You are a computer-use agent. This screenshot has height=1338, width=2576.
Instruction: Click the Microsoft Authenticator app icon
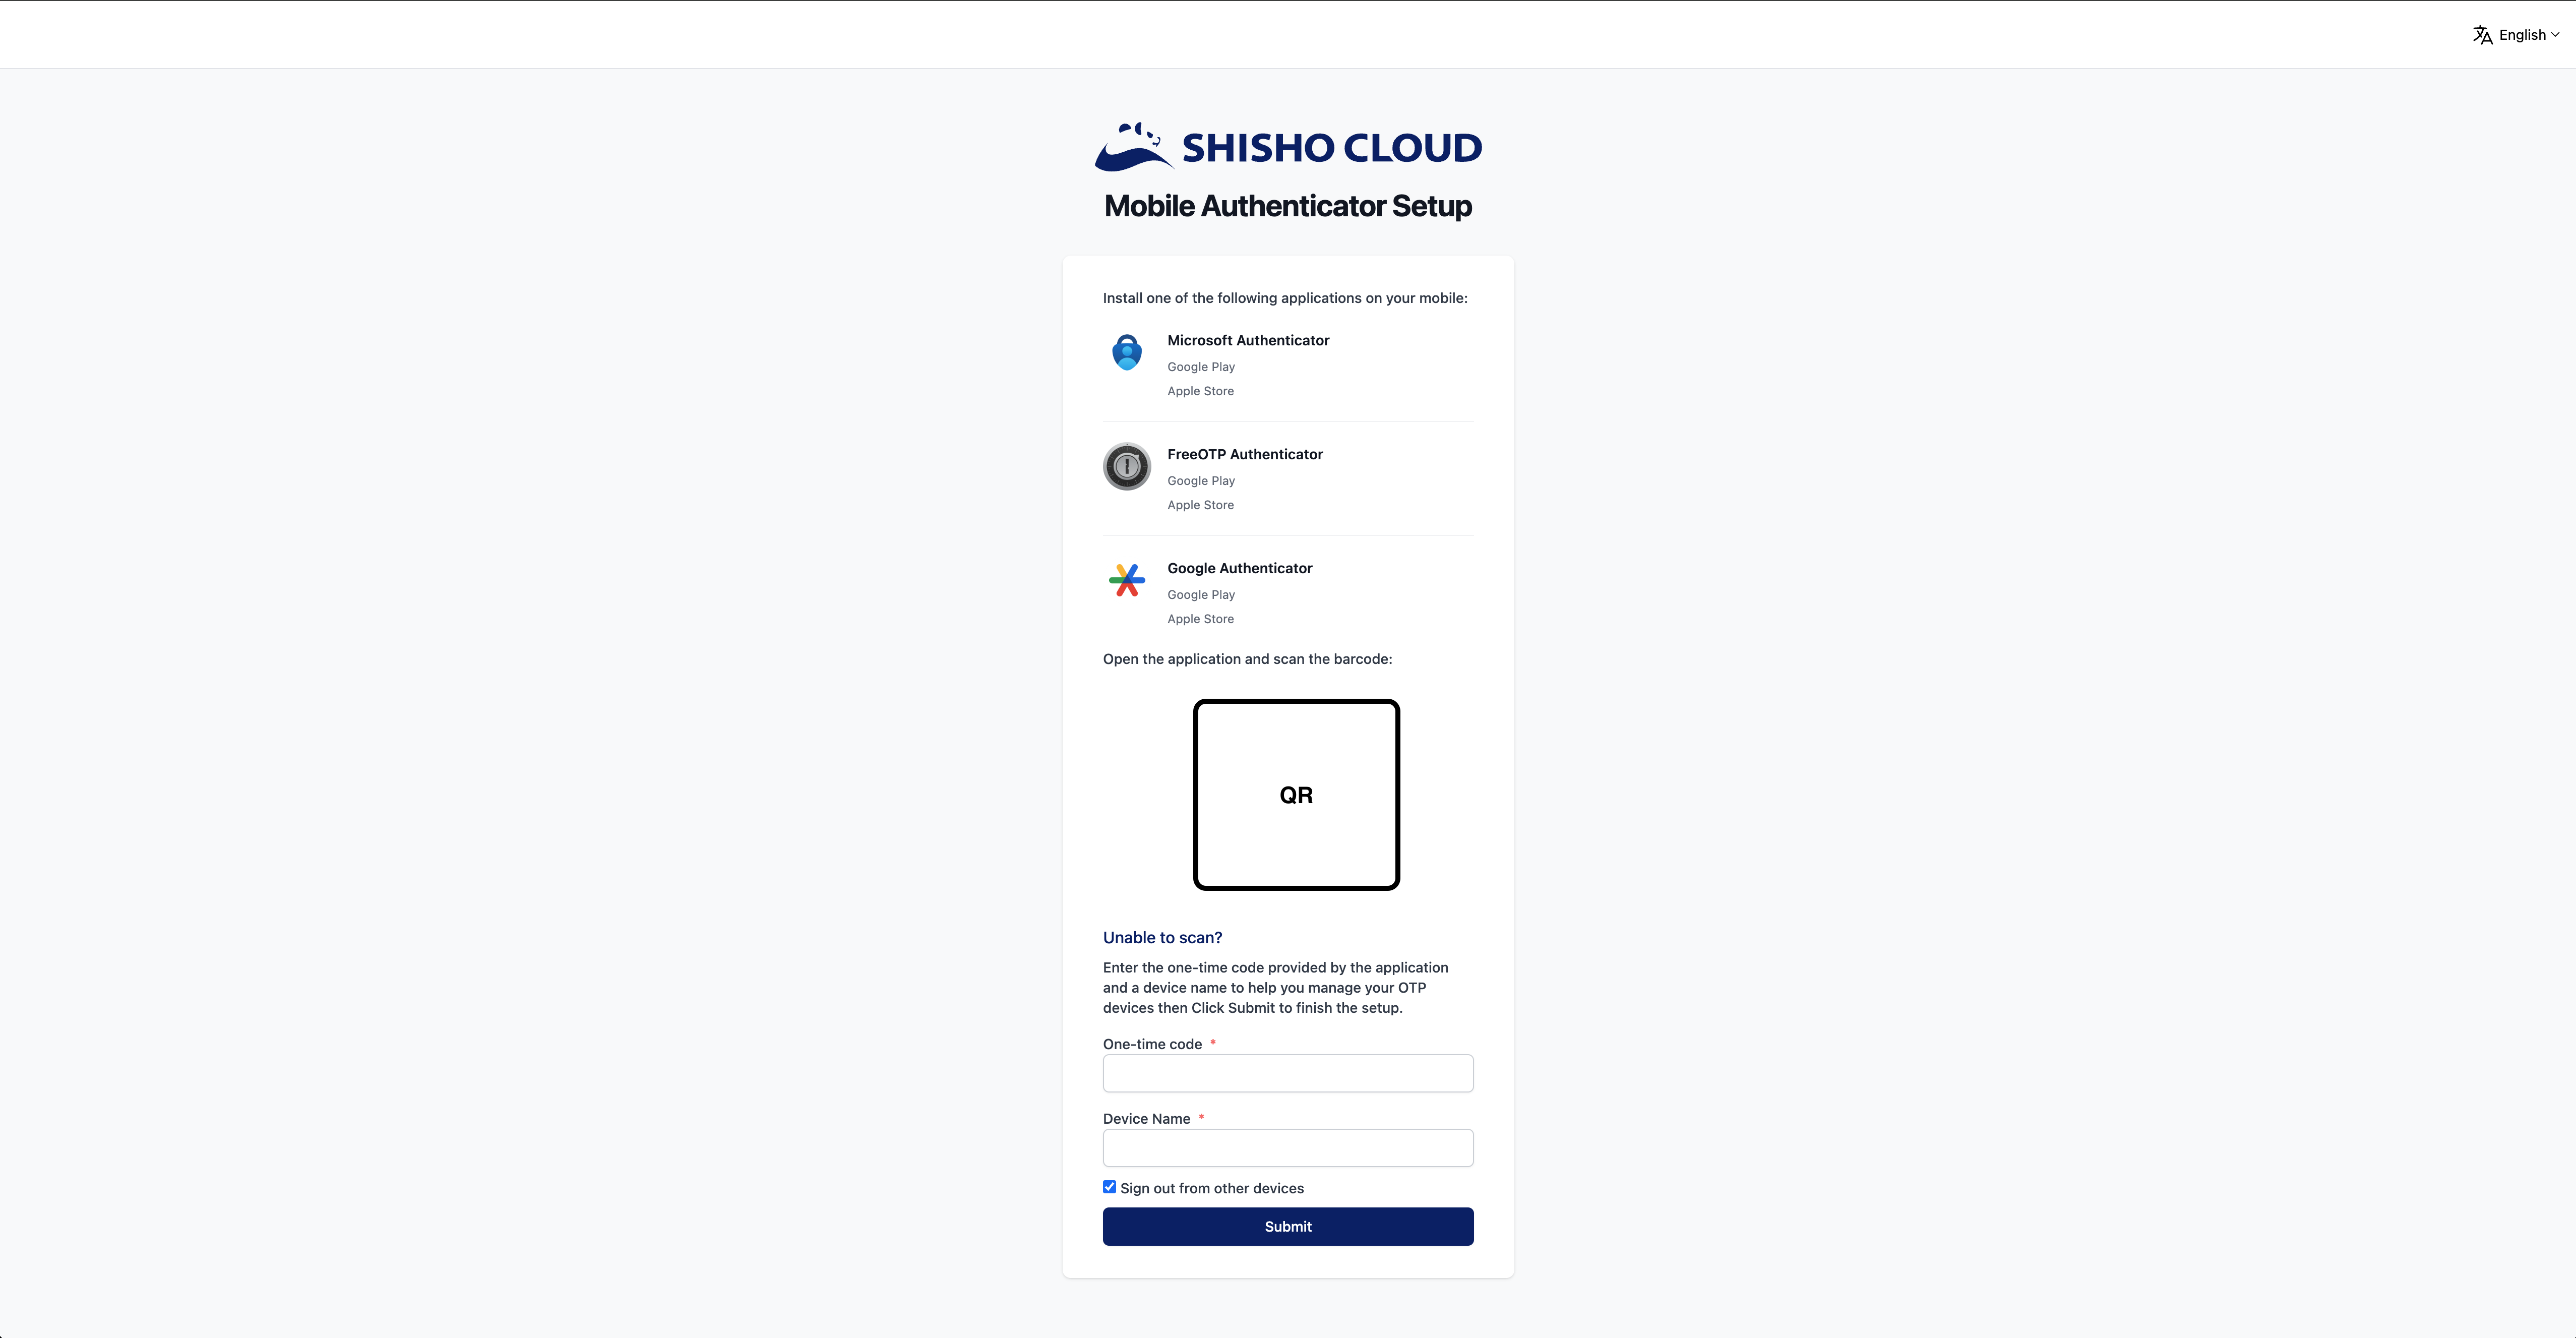point(1127,352)
